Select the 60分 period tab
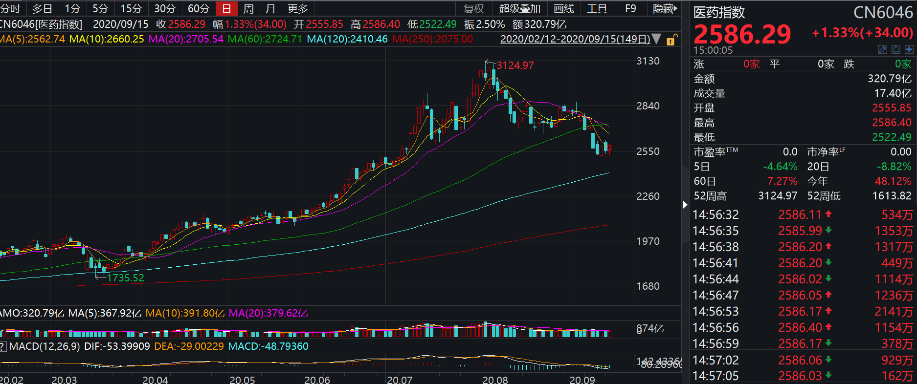Viewport: 917px width, 384px height. click(x=199, y=9)
